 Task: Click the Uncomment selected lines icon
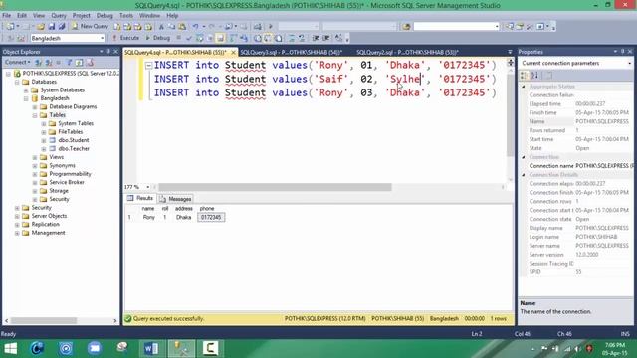[302, 38]
